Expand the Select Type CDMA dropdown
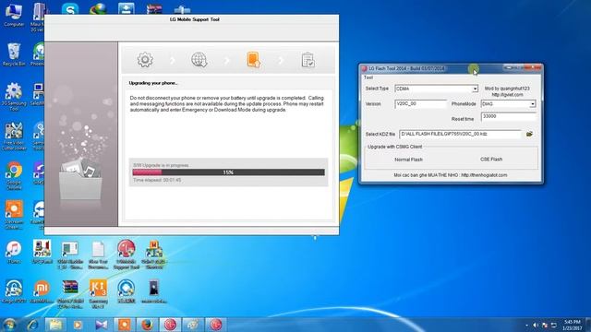The width and height of the screenshot is (591, 332). (x=475, y=89)
